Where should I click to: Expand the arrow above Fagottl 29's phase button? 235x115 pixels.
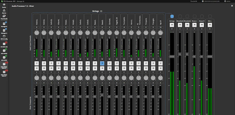117,59
